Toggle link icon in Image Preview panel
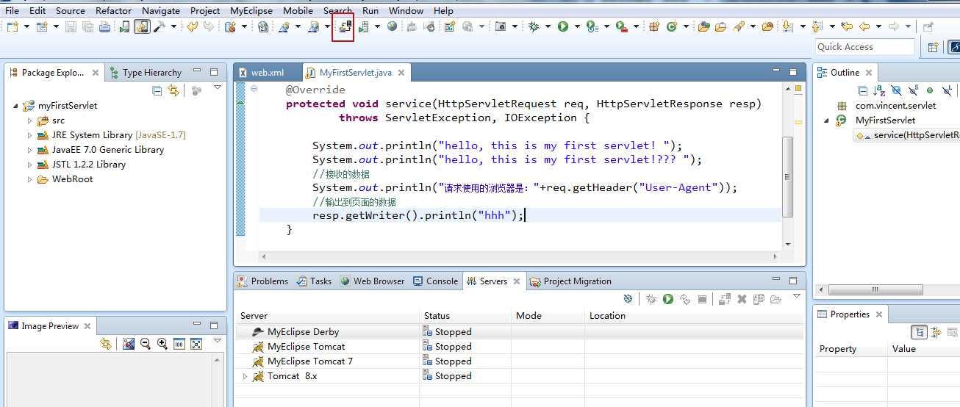The image size is (960, 407). coord(106,344)
